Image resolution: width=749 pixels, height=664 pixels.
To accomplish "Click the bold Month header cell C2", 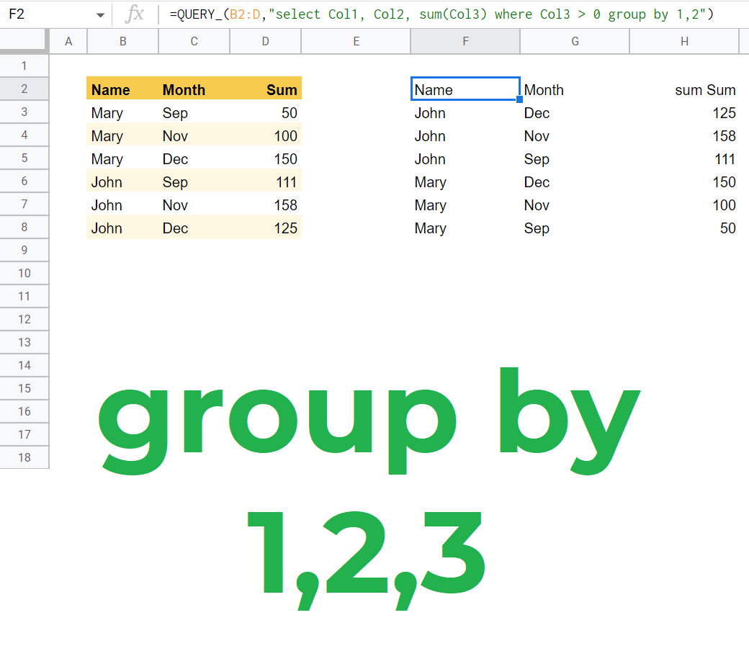I will 194,89.
